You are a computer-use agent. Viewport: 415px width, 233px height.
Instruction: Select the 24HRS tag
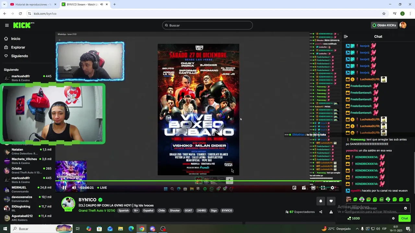pos(201,211)
